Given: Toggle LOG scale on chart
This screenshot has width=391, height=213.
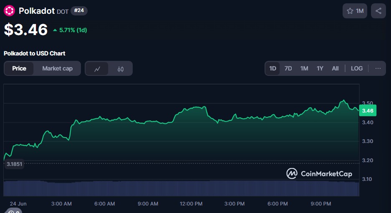Looking at the screenshot, I should (x=357, y=68).
